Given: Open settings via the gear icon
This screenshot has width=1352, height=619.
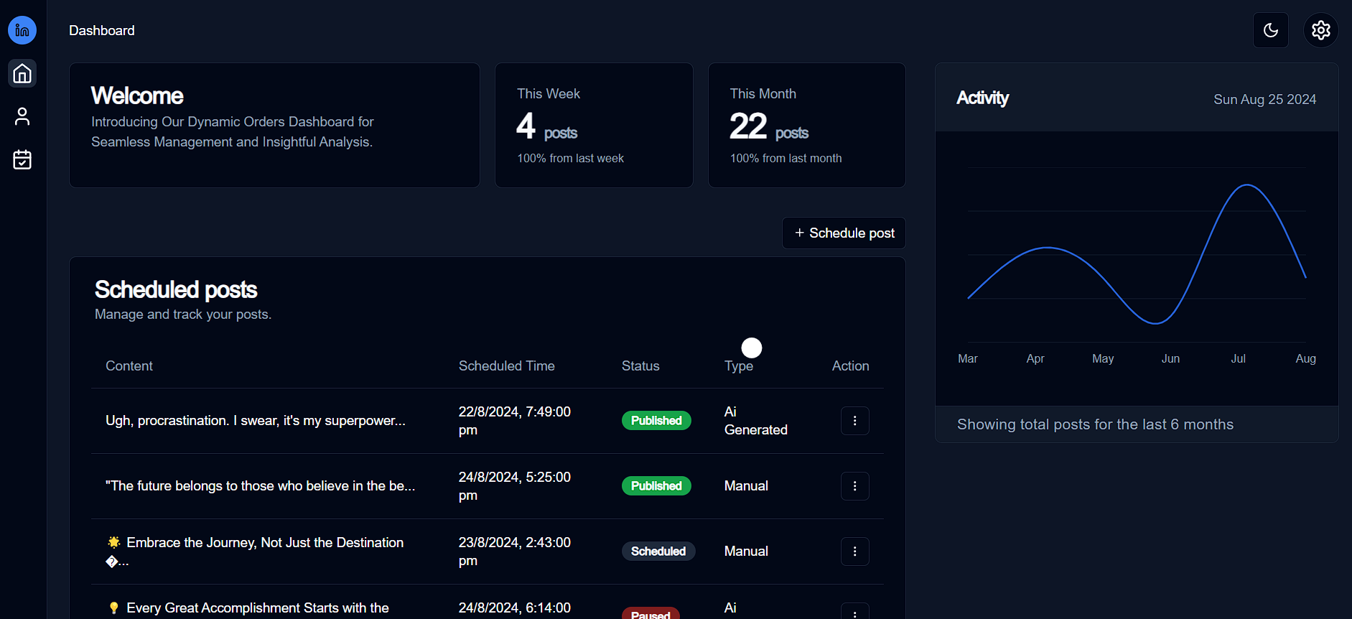Looking at the screenshot, I should coord(1320,30).
